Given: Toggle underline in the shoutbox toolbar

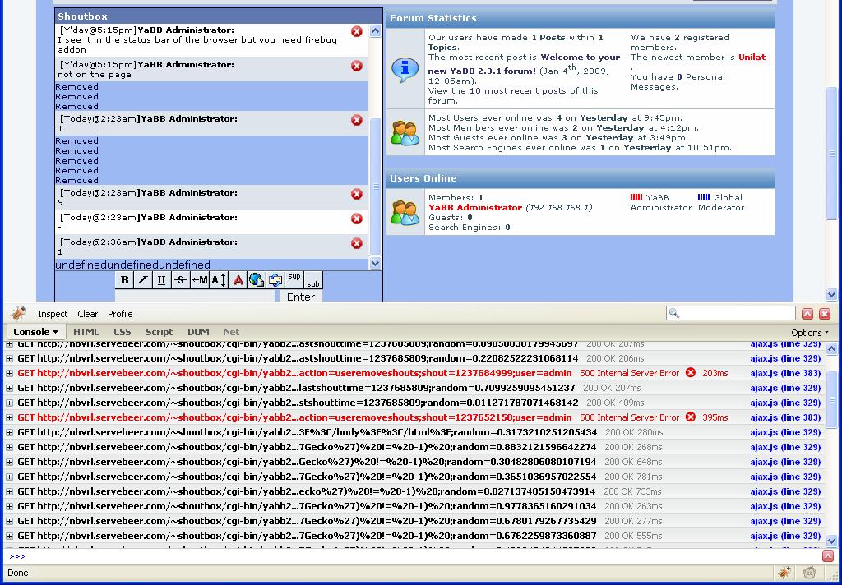Looking at the screenshot, I should point(161,280).
